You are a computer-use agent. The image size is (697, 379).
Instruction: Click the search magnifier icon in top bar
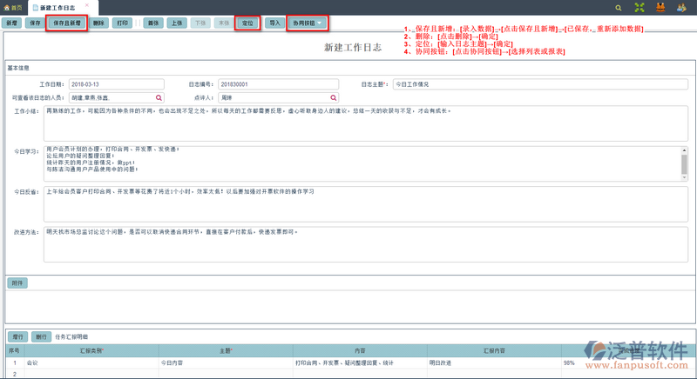[x=619, y=8]
